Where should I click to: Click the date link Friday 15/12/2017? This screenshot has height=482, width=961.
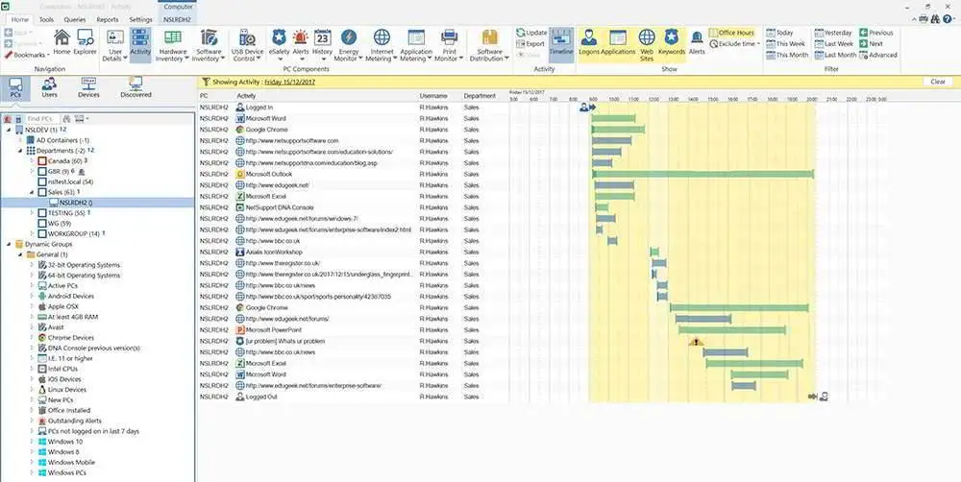point(290,82)
